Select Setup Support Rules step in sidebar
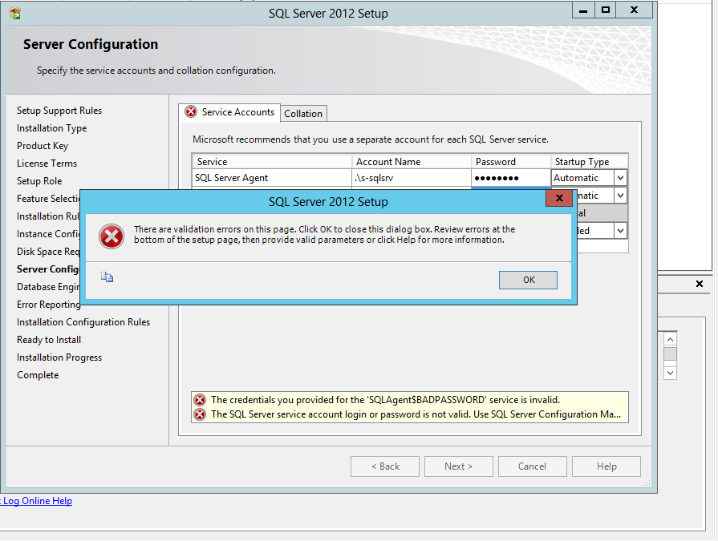The height and width of the screenshot is (541, 718). (59, 111)
